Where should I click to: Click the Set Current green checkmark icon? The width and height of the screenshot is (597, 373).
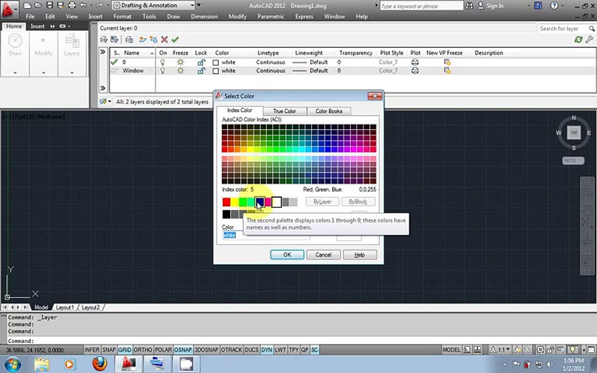point(175,39)
